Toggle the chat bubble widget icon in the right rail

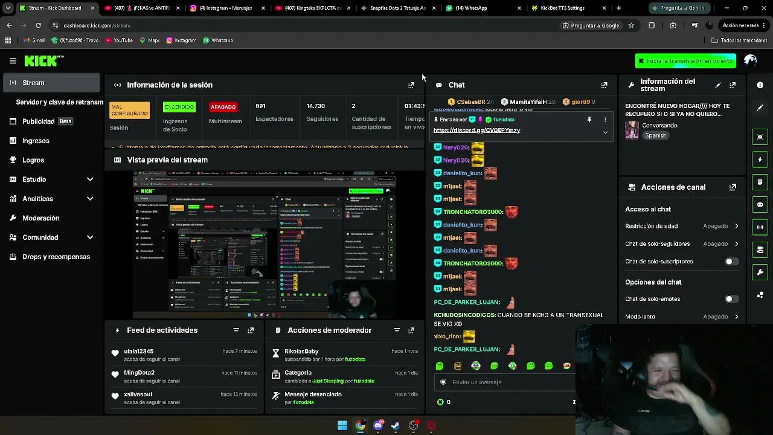tap(760, 205)
